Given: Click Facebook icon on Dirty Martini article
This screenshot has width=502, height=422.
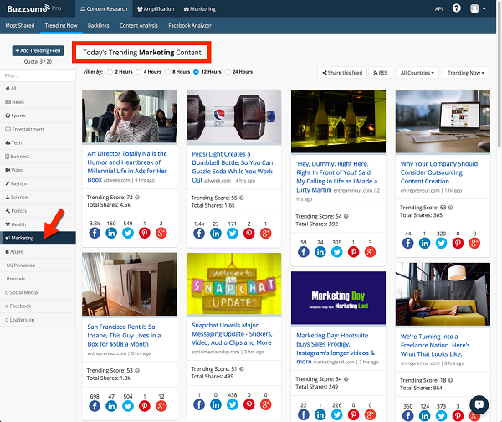Looking at the screenshot, I should point(304,252).
